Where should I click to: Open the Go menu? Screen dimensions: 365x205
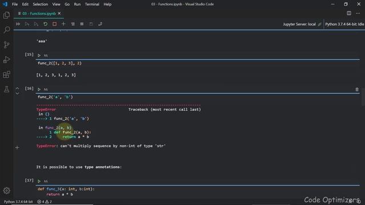coord(67,4)
